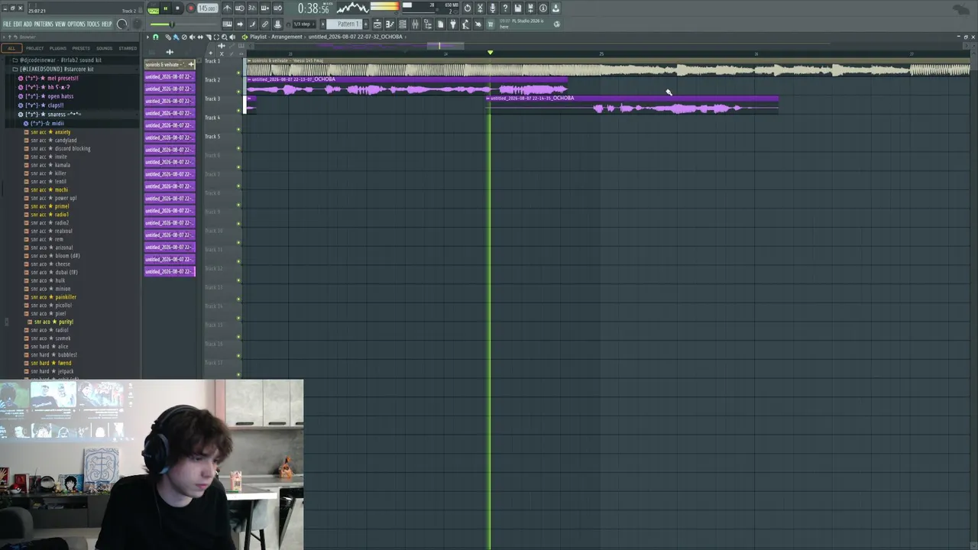The image size is (978, 550).
Task: Add a new pattern with plus button
Action: [x=366, y=24]
